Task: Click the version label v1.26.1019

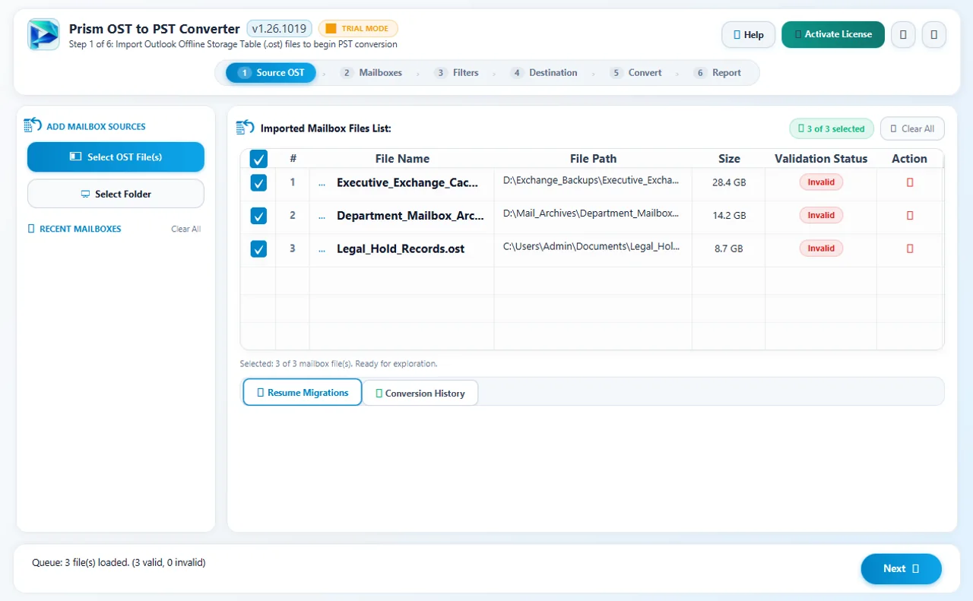Action: (279, 29)
